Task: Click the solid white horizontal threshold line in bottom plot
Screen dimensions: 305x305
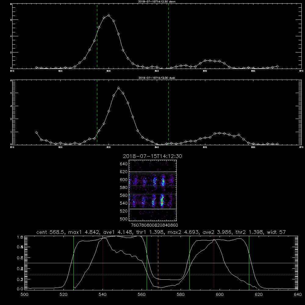Action: pos(161,263)
